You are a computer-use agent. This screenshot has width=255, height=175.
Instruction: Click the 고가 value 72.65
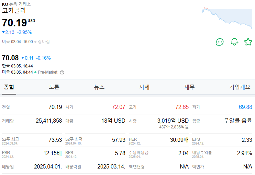(x=182, y=107)
